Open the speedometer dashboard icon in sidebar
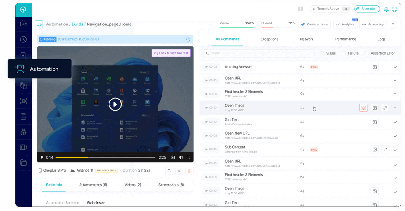Screen dimensions: 405x211 click(x=23, y=24)
